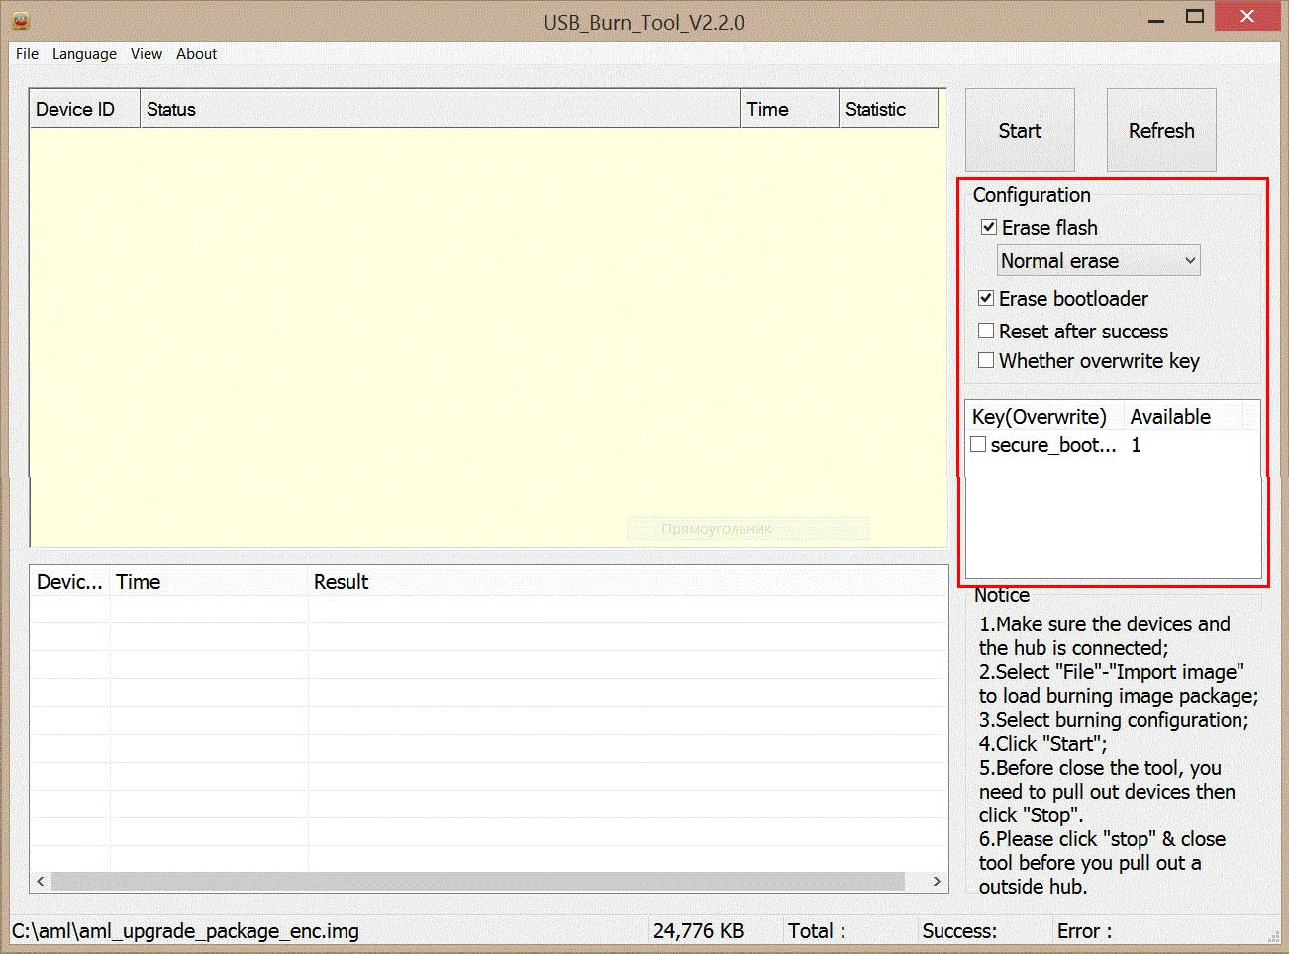
Task: Click the Start button
Action: (x=1020, y=130)
